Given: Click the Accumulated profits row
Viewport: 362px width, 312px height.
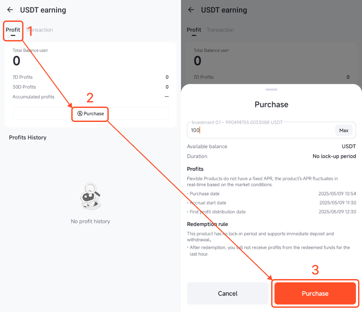Looking at the screenshot, I should [x=90, y=97].
